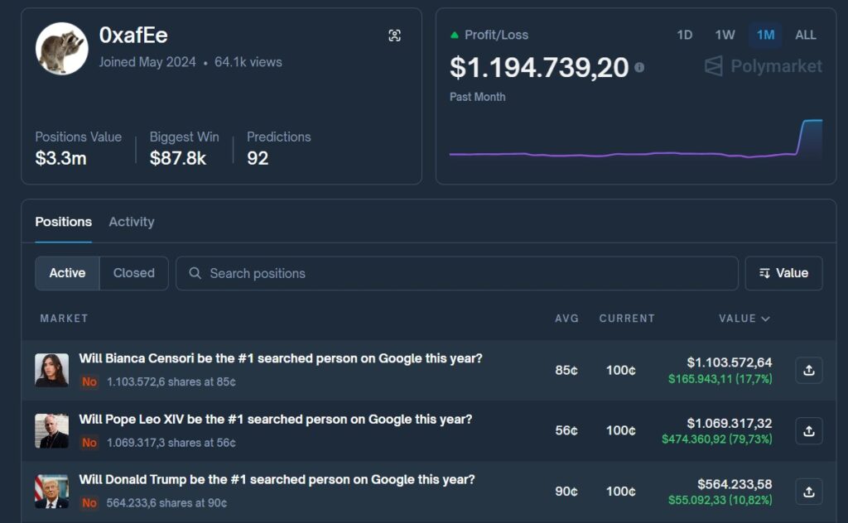Click the sort-arrow icon inside the Value button
This screenshot has width=848, height=523.
coord(765,273)
